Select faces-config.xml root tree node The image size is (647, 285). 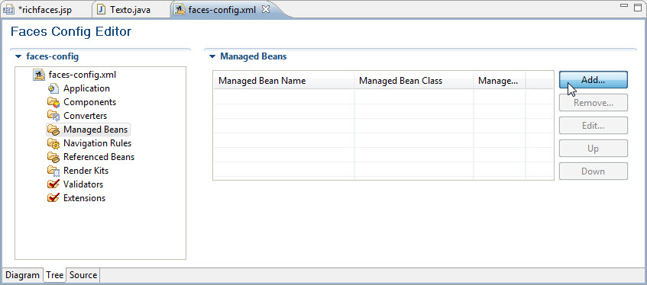click(82, 75)
